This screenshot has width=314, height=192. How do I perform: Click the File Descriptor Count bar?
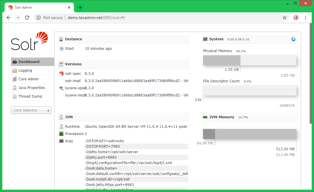pos(249,91)
